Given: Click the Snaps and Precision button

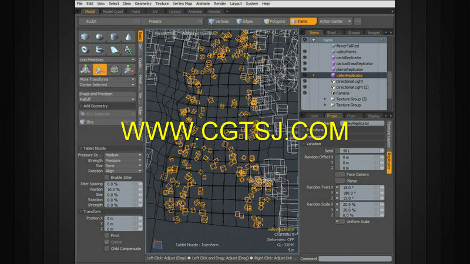Looking at the screenshot, I should point(107,94).
